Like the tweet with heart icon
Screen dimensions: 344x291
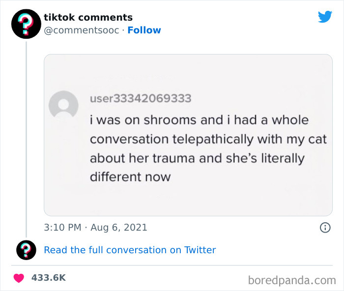tap(19, 278)
